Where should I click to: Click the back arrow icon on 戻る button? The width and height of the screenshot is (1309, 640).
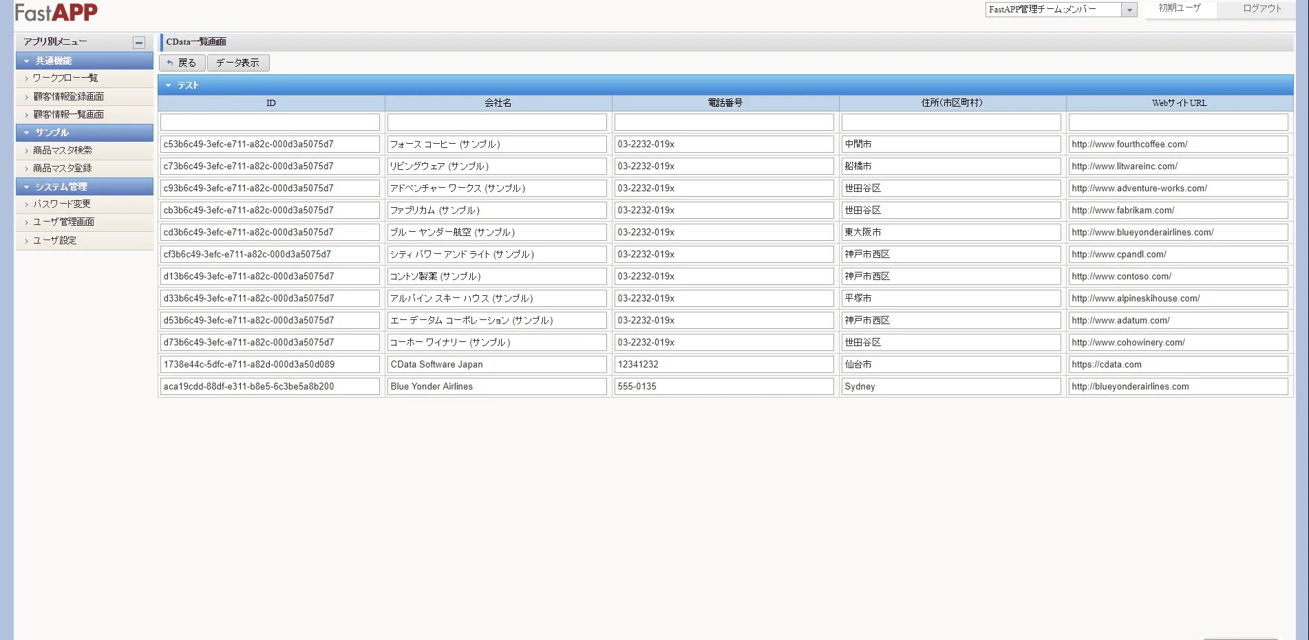170,63
